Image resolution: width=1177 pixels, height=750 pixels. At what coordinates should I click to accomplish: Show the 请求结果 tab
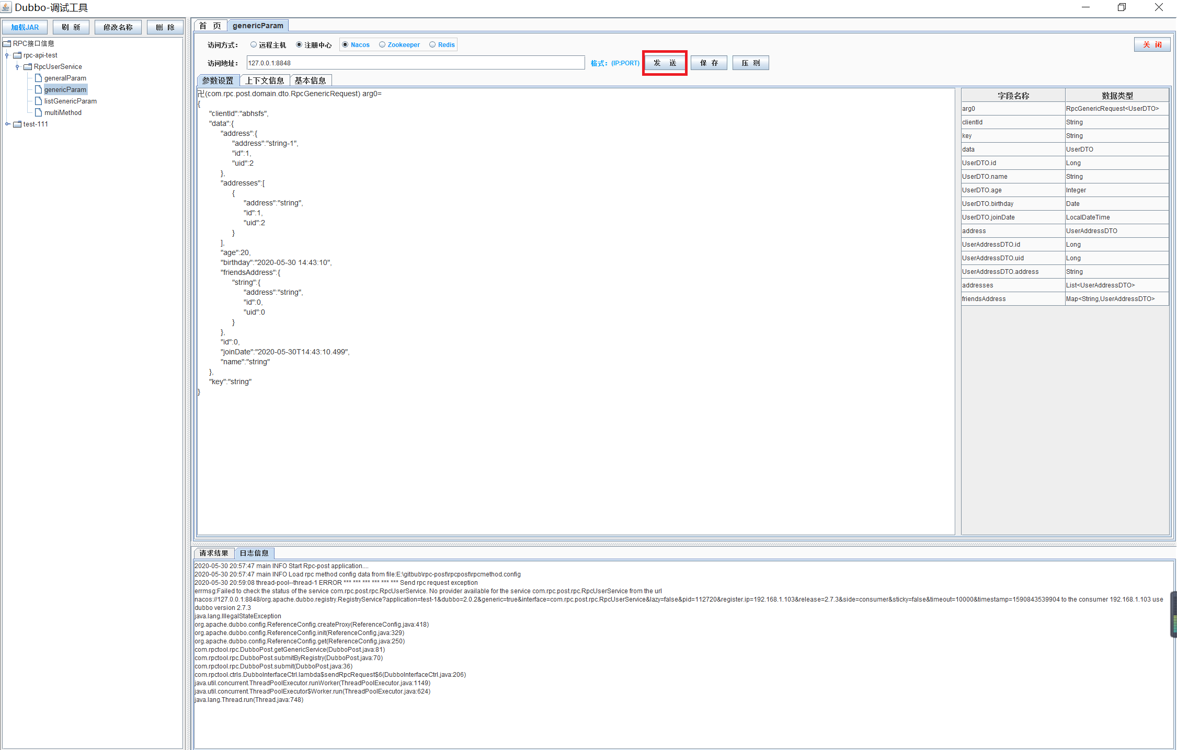coord(214,553)
